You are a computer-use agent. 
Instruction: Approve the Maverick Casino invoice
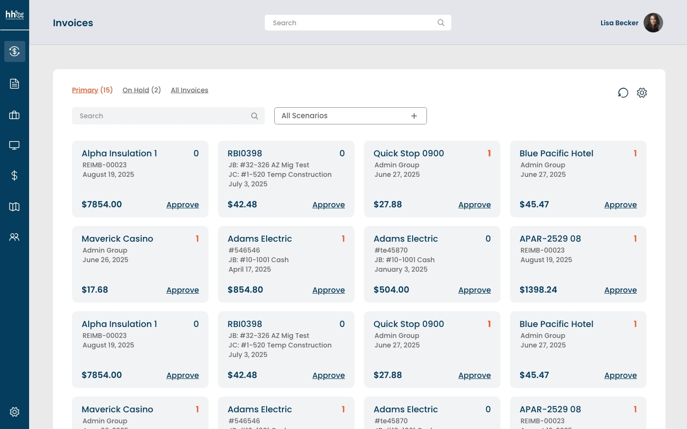[x=183, y=290]
